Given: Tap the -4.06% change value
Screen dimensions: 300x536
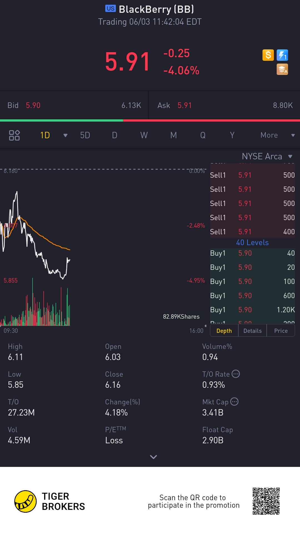Looking at the screenshot, I should (x=181, y=71).
